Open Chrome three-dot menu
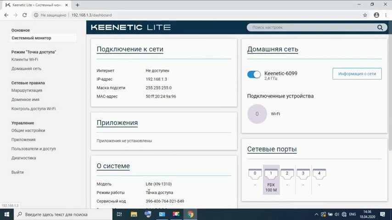This screenshot has height=220, width=392. (386, 15)
